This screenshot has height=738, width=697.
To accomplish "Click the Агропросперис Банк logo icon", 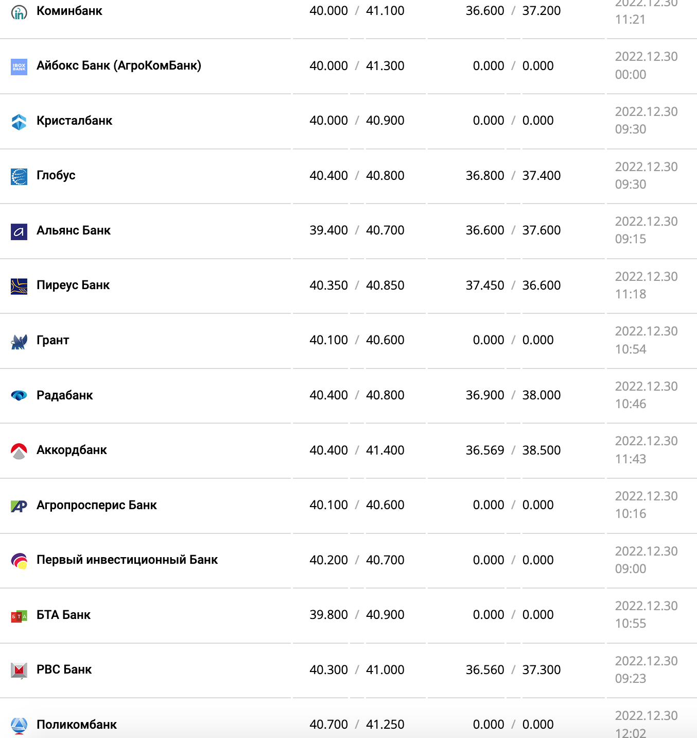I will pyautogui.click(x=19, y=506).
